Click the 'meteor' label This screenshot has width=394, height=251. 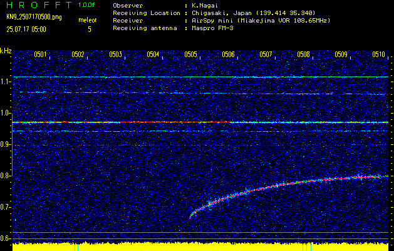tap(88, 20)
